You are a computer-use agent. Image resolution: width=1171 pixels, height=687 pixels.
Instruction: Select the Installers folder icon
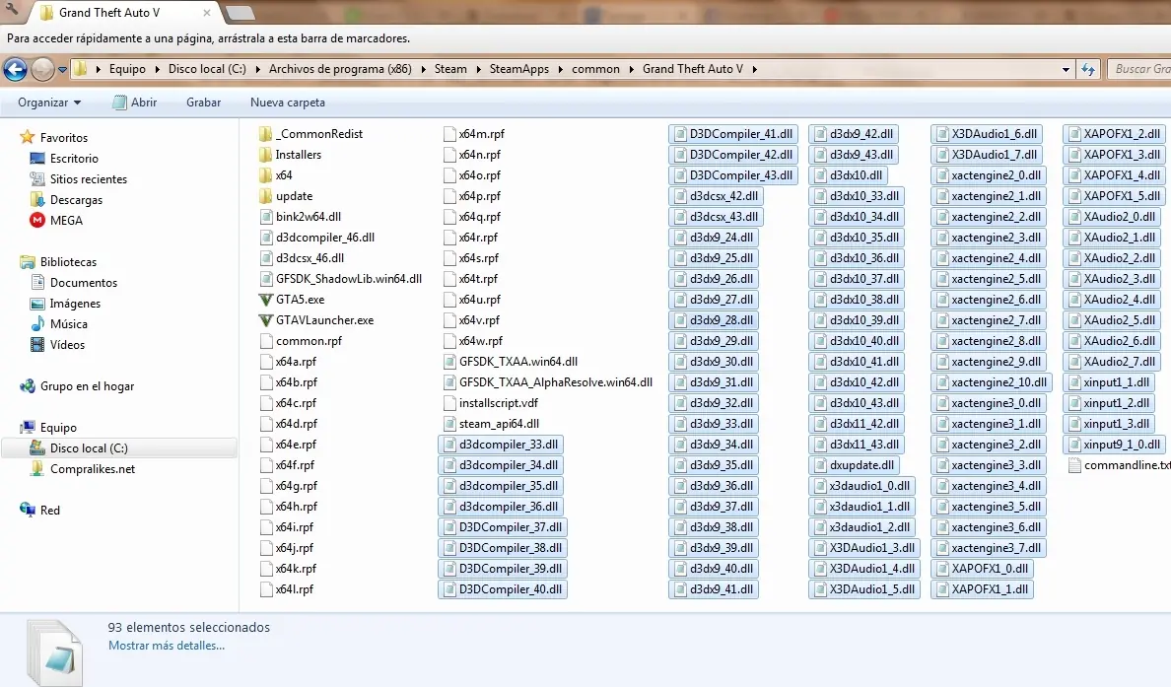265,155
